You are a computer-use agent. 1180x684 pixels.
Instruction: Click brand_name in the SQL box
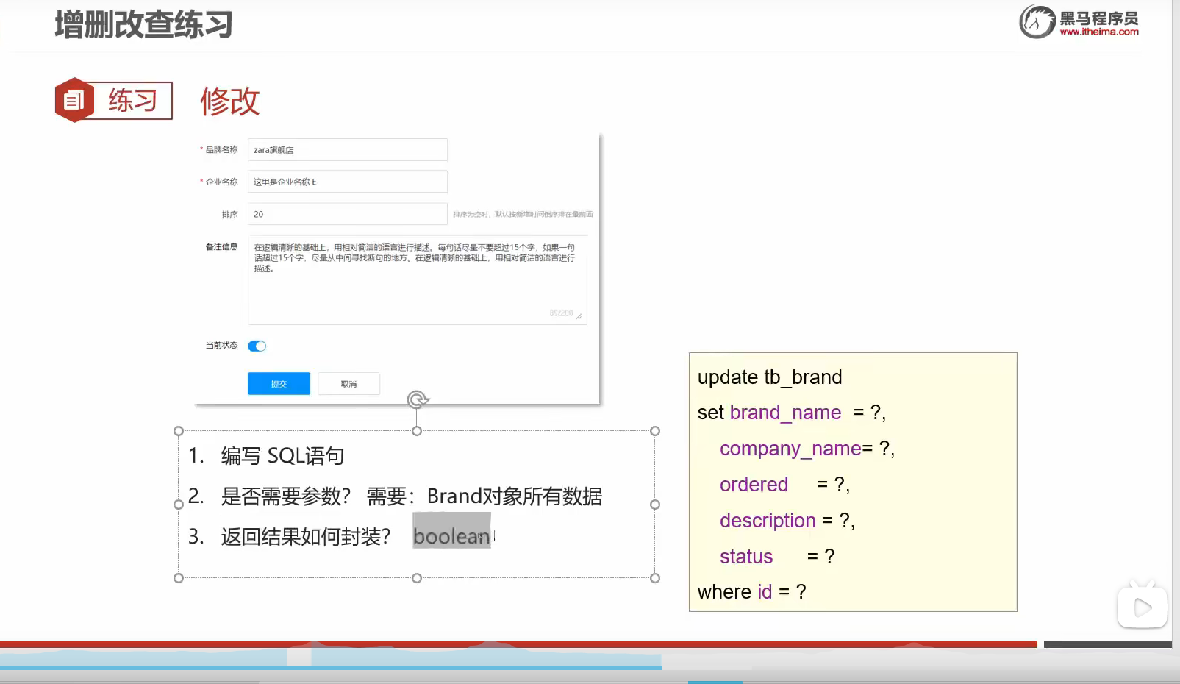[x=785, y=413]
